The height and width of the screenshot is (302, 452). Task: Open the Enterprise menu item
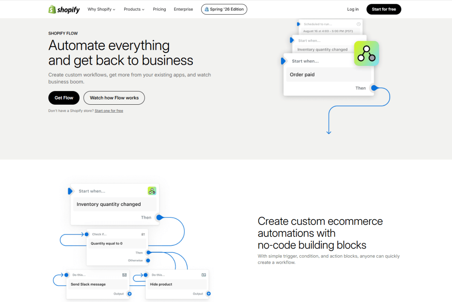183,9
